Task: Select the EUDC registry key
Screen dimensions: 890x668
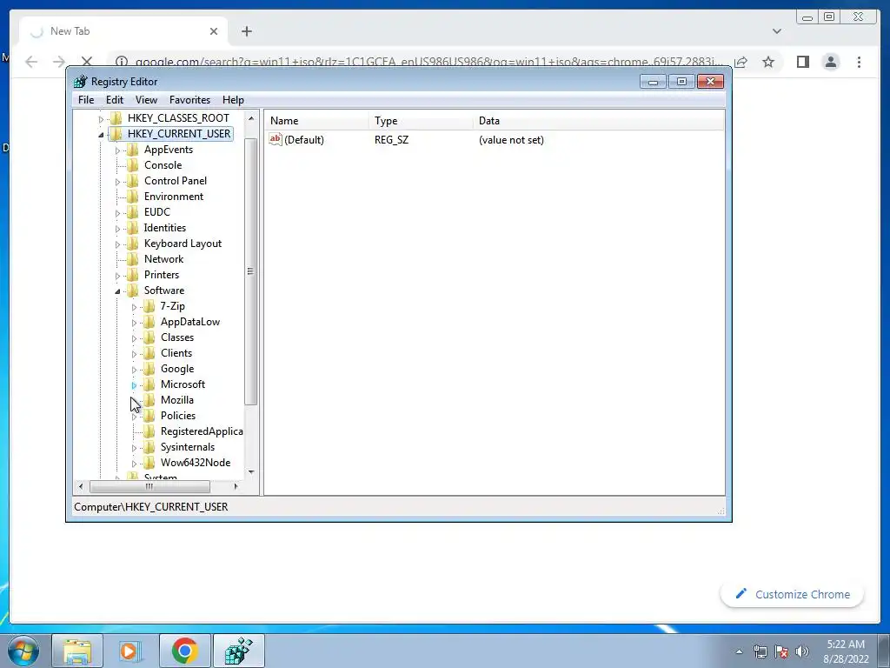Action: tap(157, 212)
